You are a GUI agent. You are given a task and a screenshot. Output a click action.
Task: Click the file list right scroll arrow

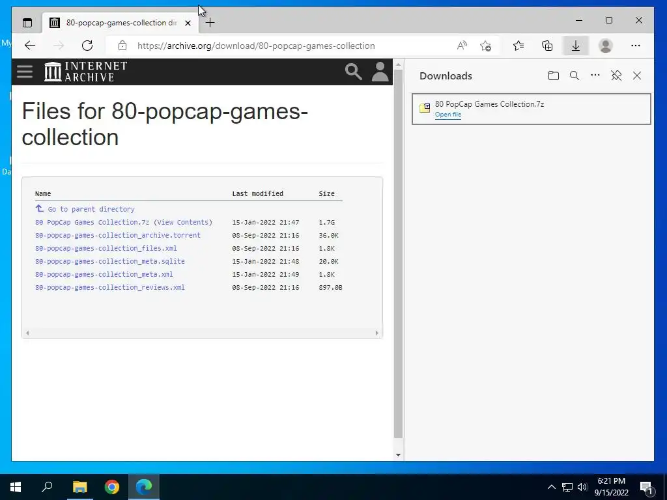(376, 333)
